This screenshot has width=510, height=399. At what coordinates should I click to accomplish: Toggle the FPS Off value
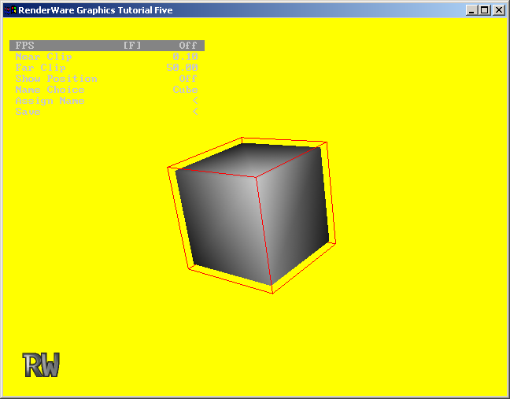(188, 46)
